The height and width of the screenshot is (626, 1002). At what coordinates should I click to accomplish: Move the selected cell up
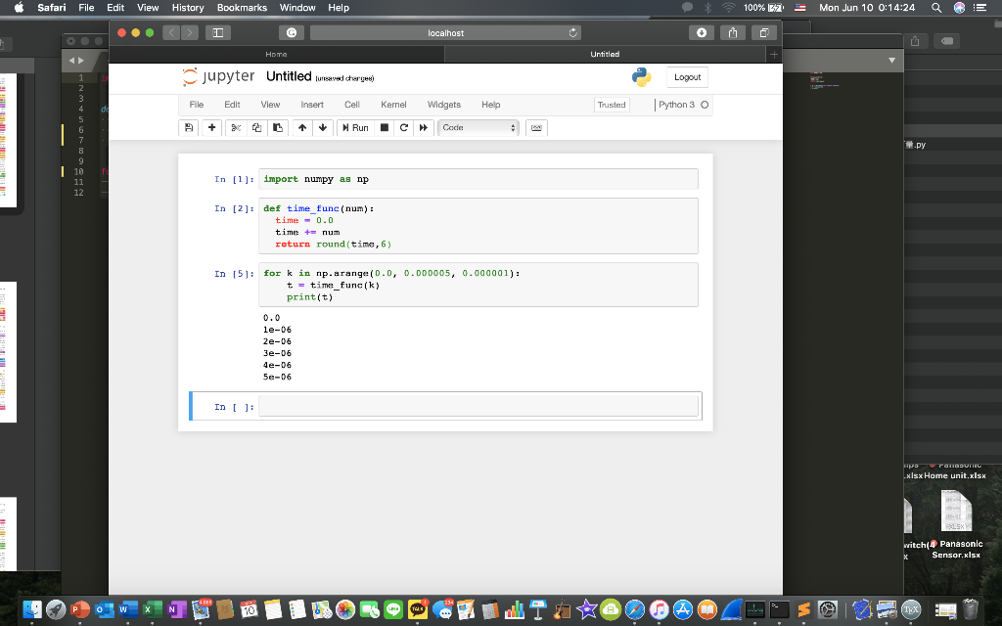(301, 127)
